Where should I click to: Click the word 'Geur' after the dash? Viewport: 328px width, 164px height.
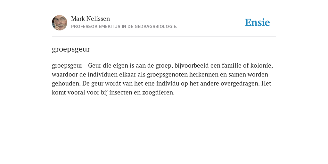pyautogui.click(x=93, y=65)
